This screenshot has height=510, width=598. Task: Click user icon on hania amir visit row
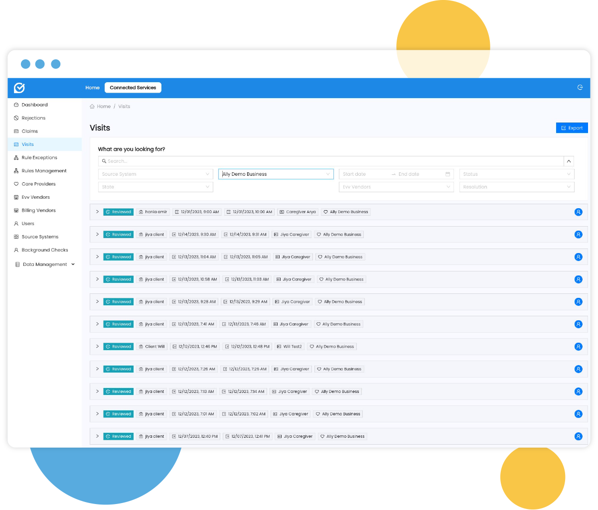click(x=578, y=212)
